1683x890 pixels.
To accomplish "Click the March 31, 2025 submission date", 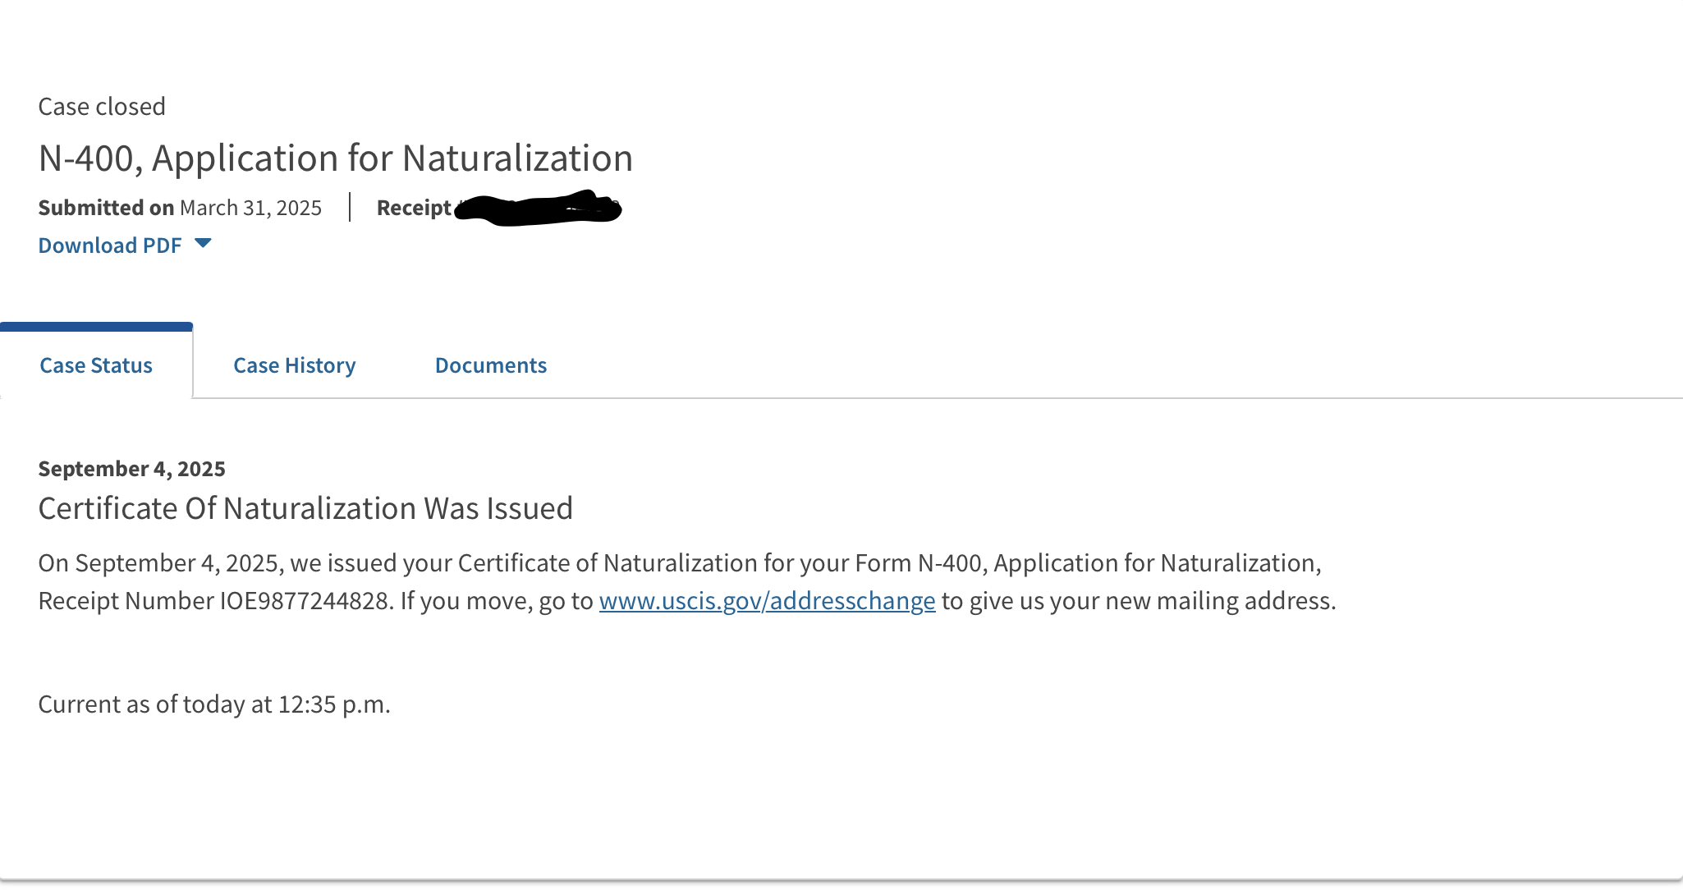I will pyautogui.click(x=250, y=208).
